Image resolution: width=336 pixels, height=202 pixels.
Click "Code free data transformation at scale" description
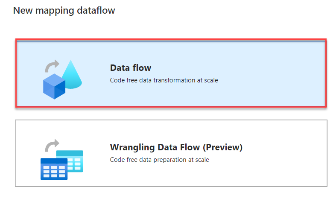point(164,80)
